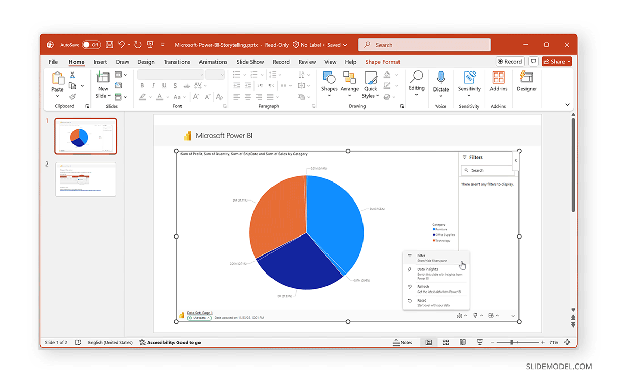
Task: Select slide 2 thumbnail
Action: (85, 179)
